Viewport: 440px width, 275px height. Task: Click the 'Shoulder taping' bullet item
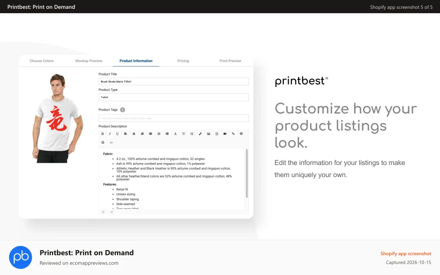coord(128,199)
